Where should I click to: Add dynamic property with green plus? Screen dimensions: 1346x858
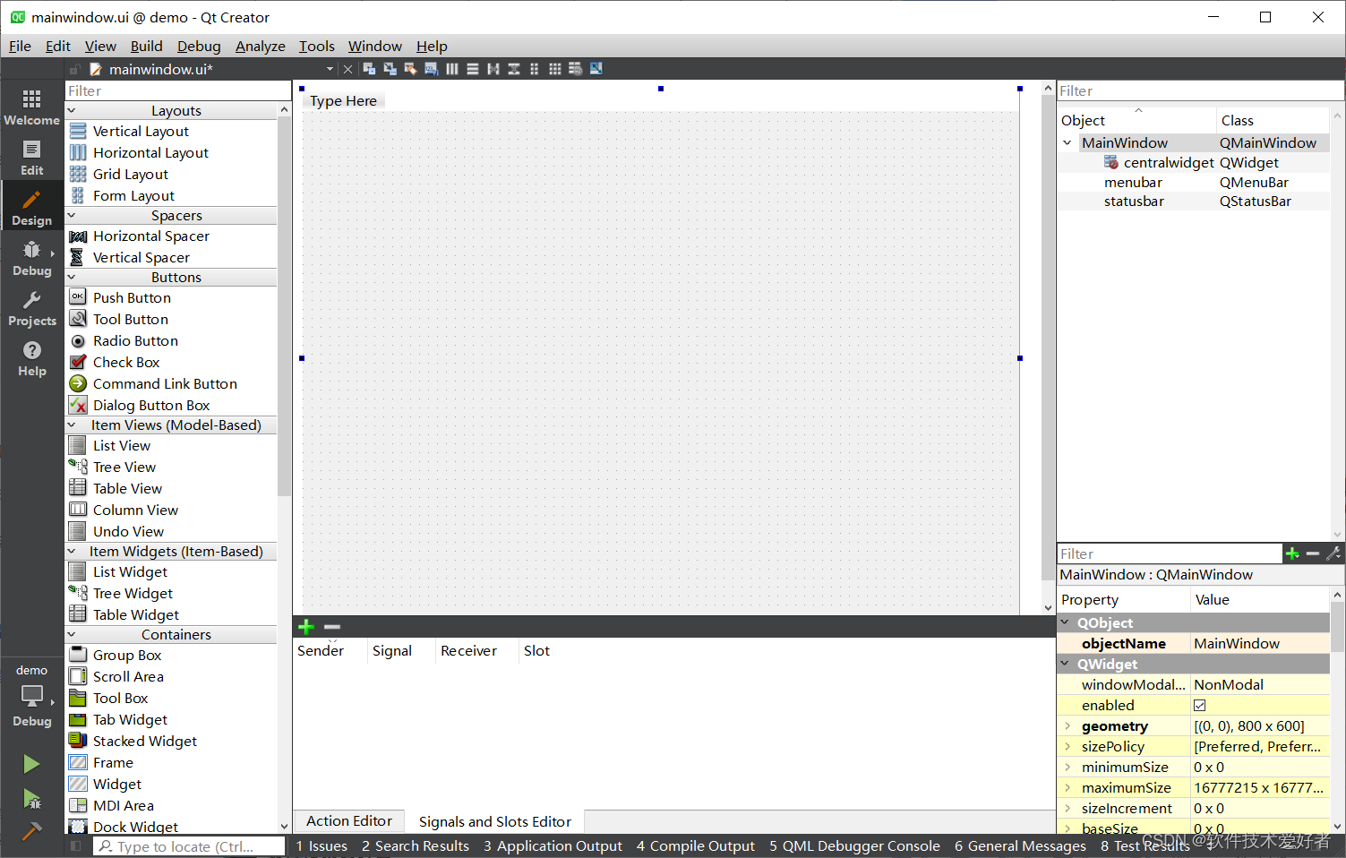tap(1292, 554)
